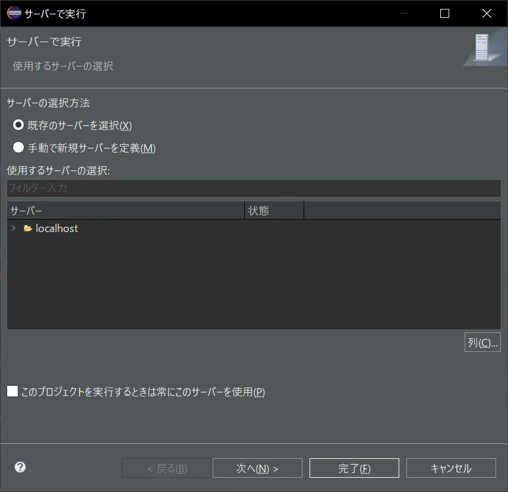The image size is (508, 492).
Task: Sort by the 状態 column header
Action: pyautogui.click(x=274, y=211)
